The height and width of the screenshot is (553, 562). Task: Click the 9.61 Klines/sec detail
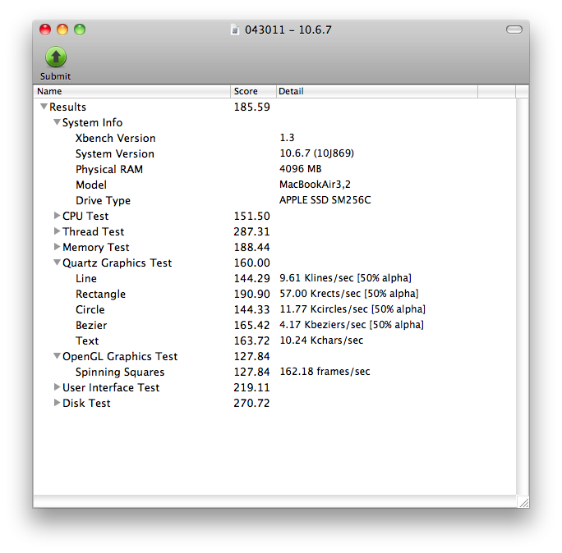click(346, 278)
